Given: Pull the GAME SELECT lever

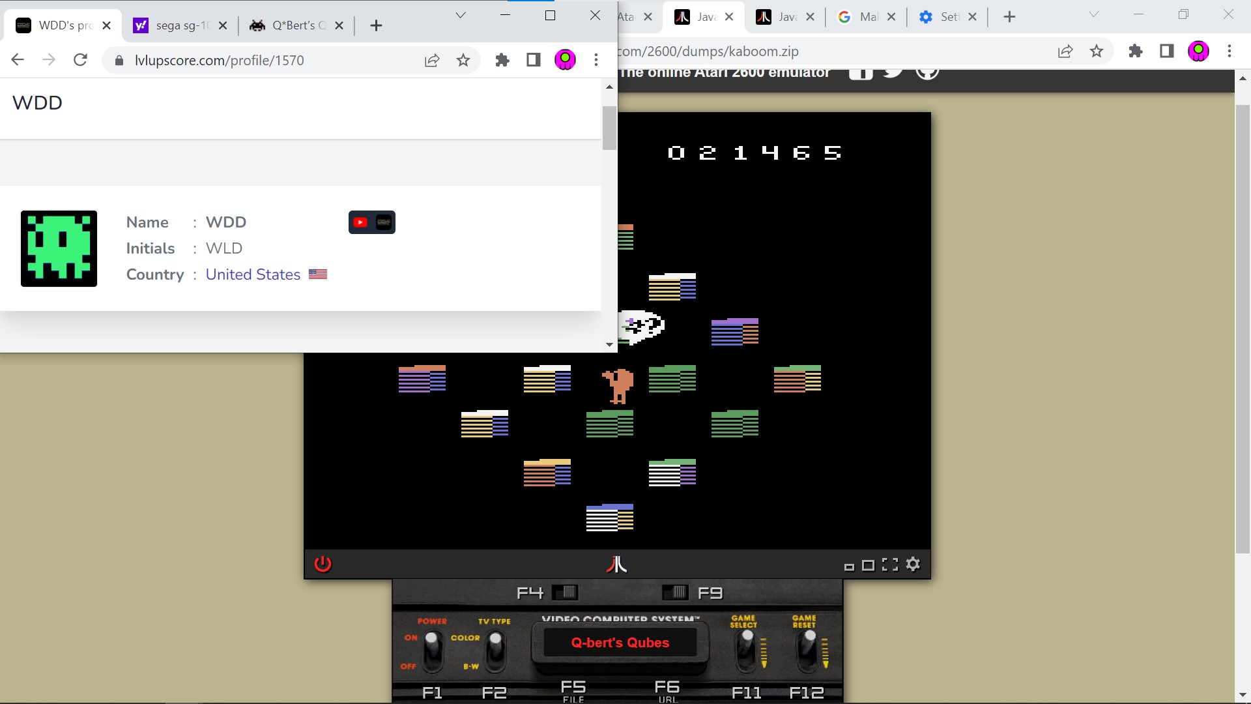Looking at the screenshot, I should (747, 648).
